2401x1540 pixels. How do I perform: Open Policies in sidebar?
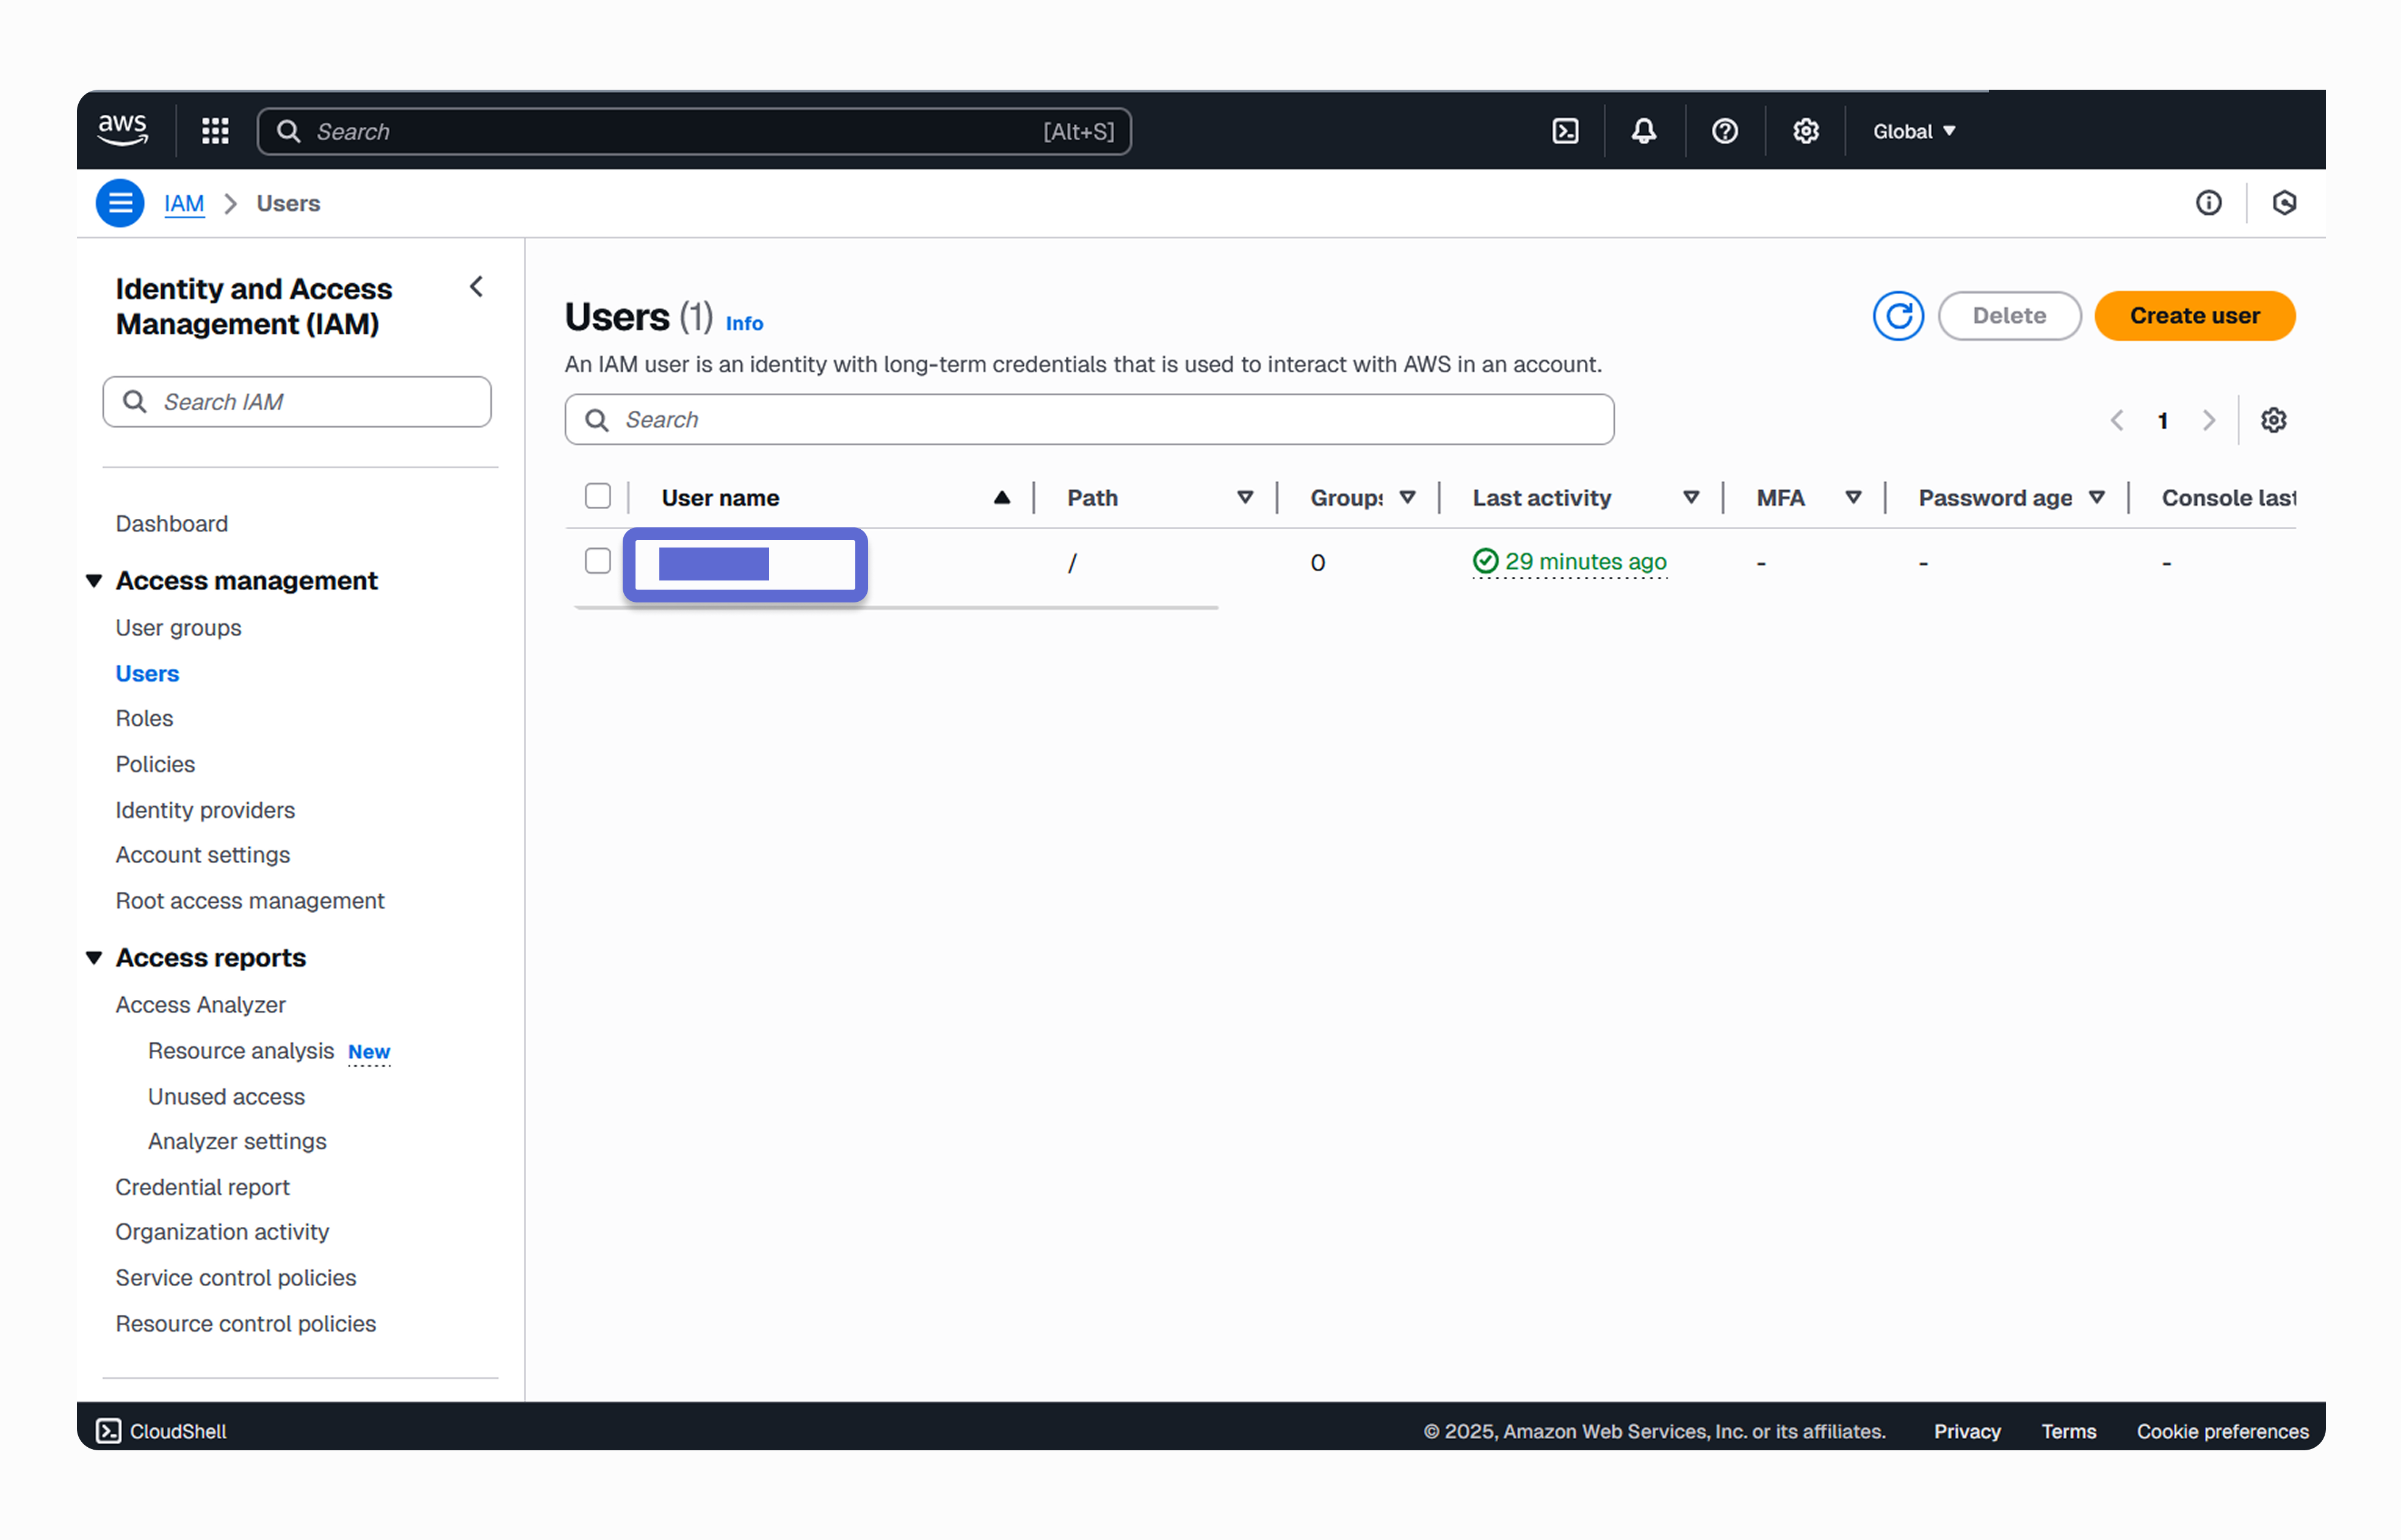click(155, 764)
